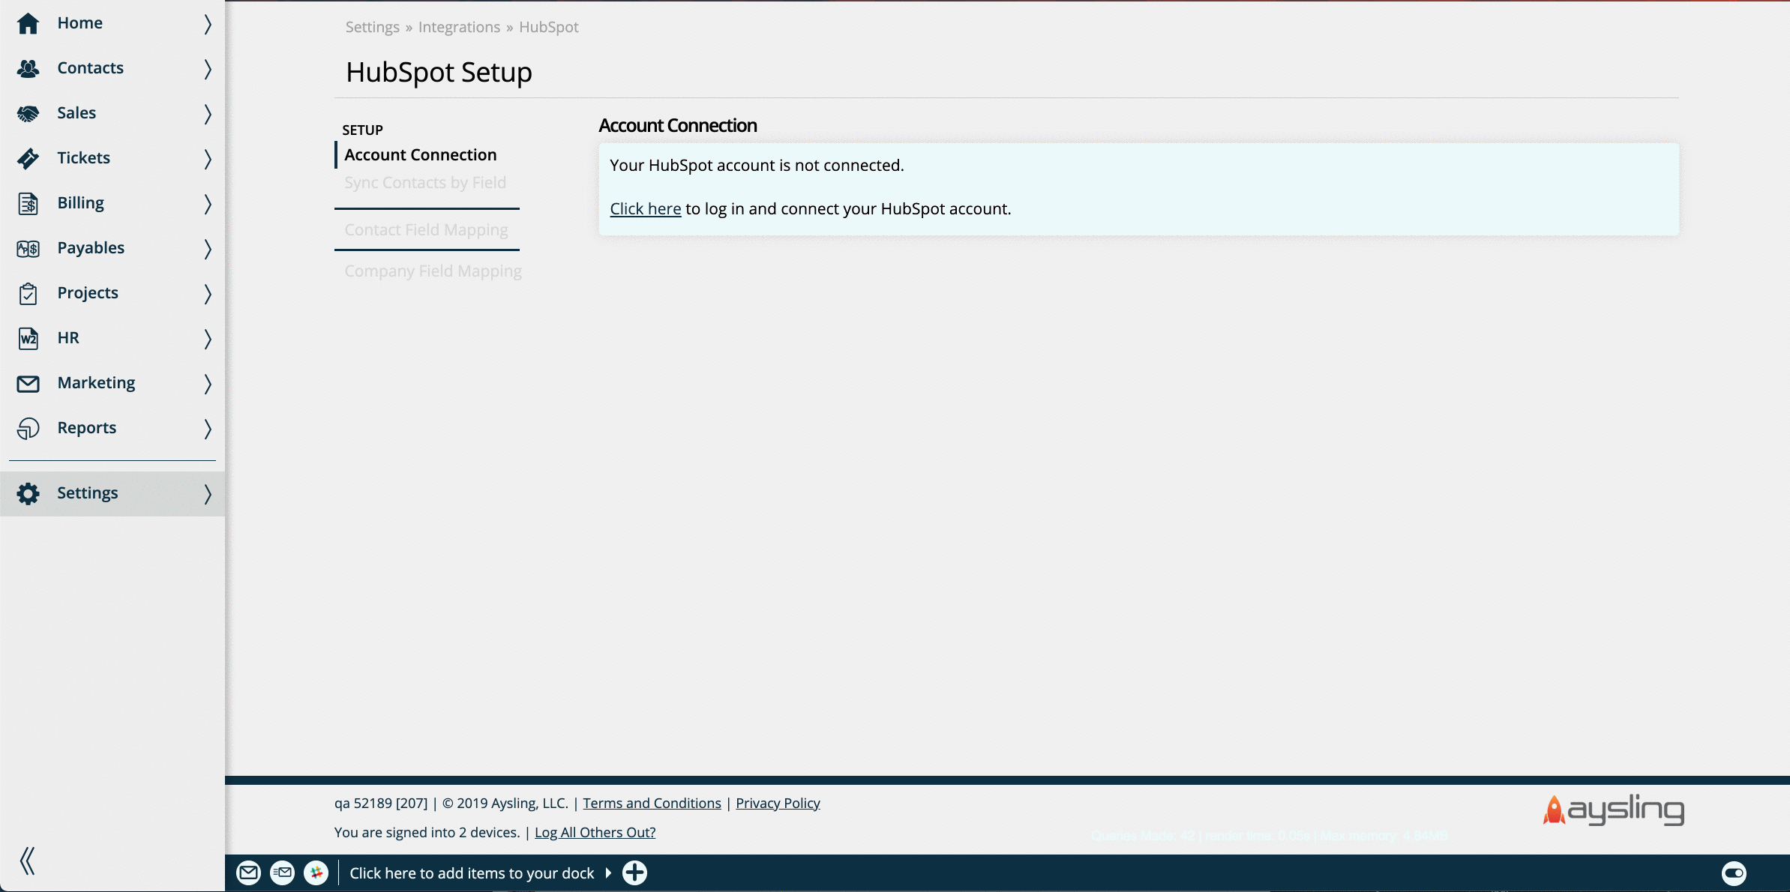Click the 'Click here' HubSpot login link
The image size is (1790, 892).
click(645, 209)
